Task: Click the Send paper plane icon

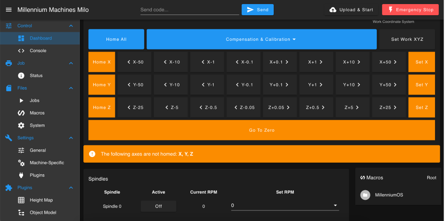Action: click(x=250, y=10)
